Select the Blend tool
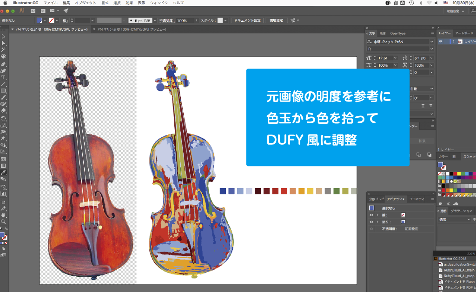This screenshot has width=476, height=292. (3, 179)
